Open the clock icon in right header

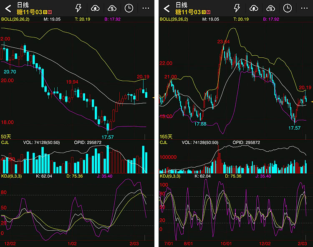287,8
